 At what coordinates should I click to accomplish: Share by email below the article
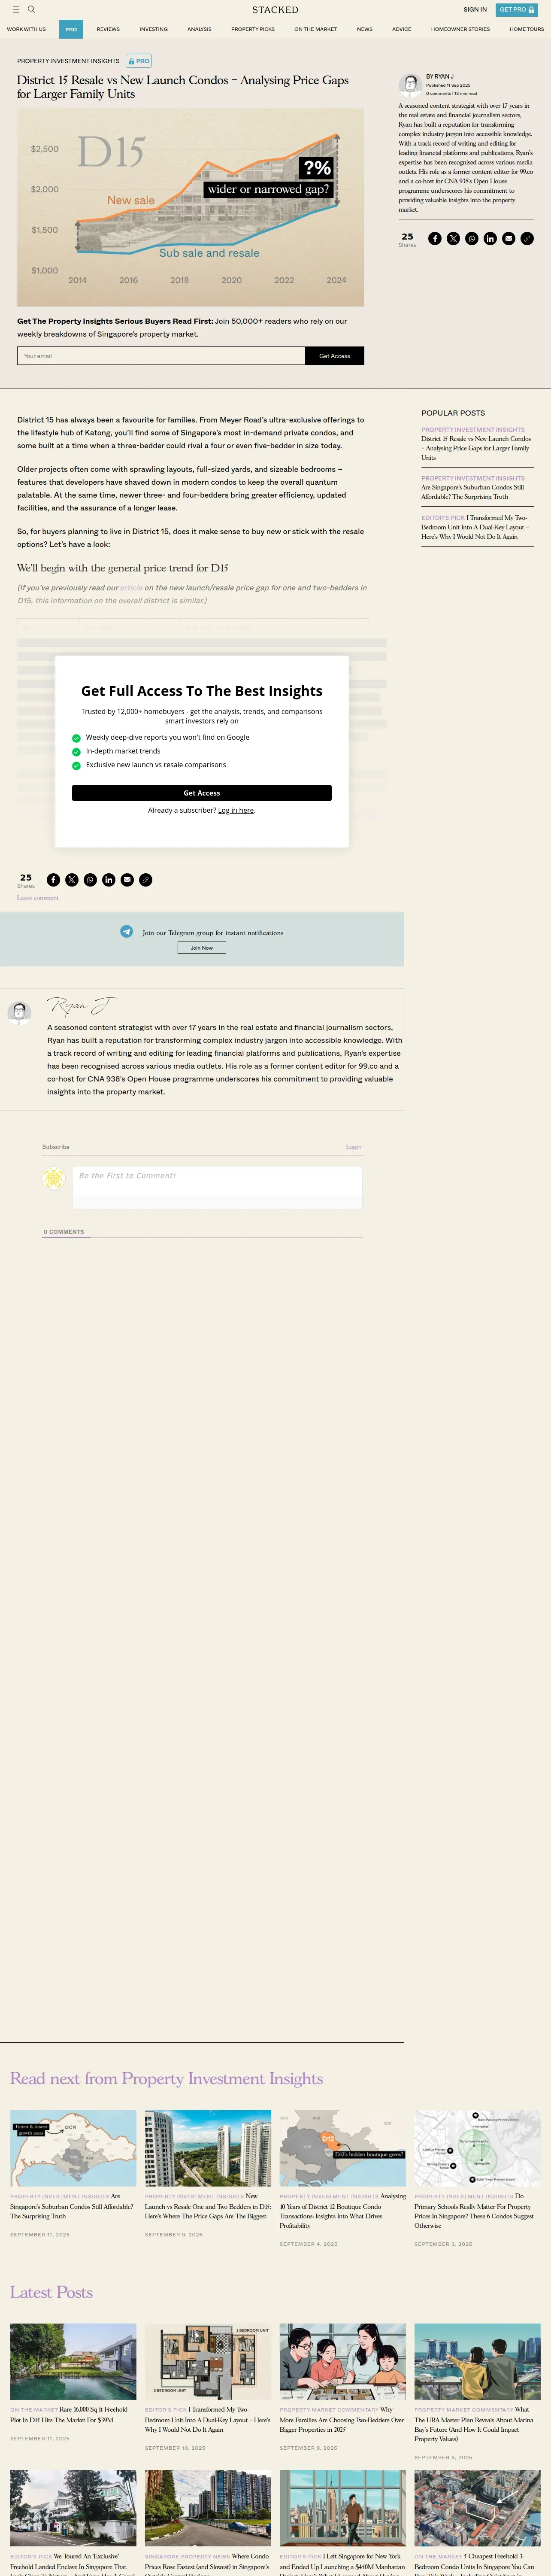pyautogui.click(x=127, y=880)
